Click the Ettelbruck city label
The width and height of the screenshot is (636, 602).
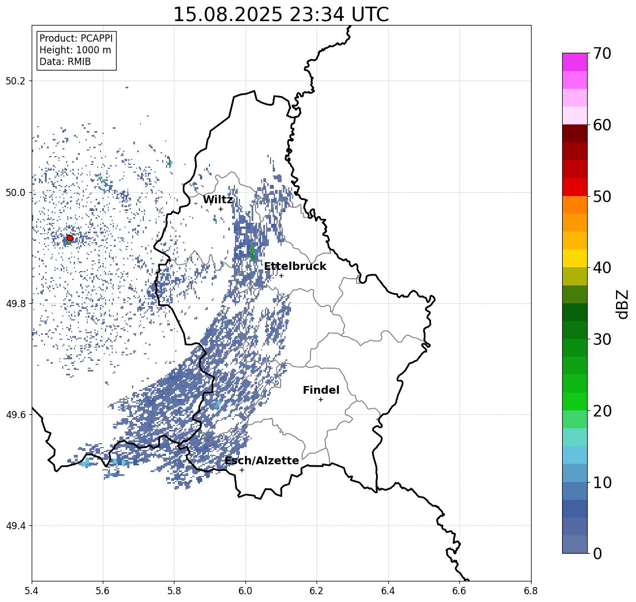295,266
